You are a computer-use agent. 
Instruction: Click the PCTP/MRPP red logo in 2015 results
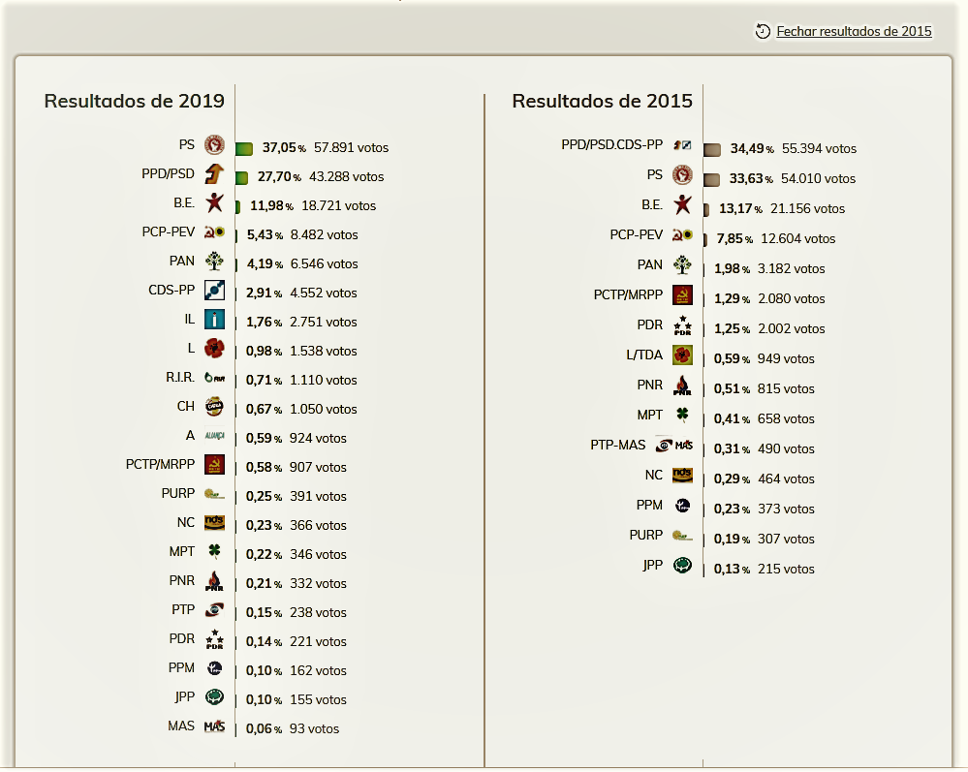tap(682, 296)
